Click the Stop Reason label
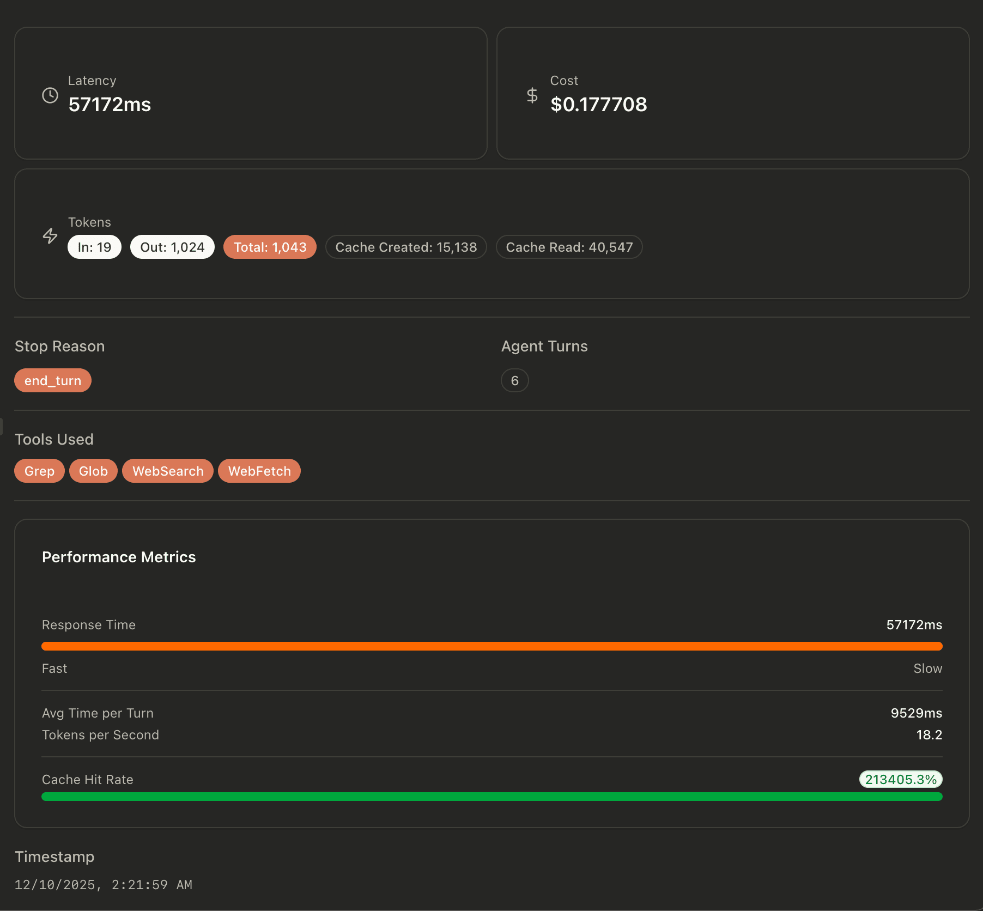The height and width of the screenshot is (911, 983). [x=60, y=347]
